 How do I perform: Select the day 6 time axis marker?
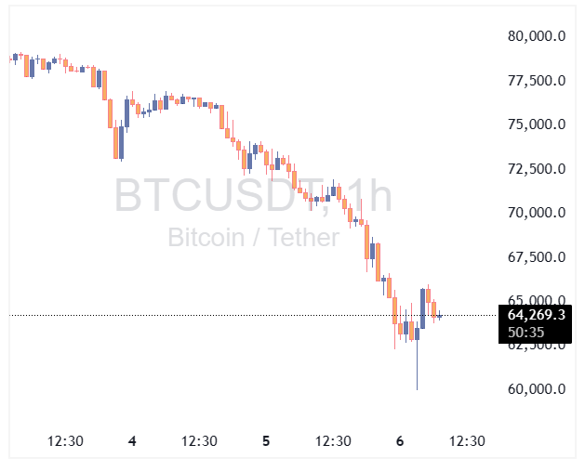(400, 441)
